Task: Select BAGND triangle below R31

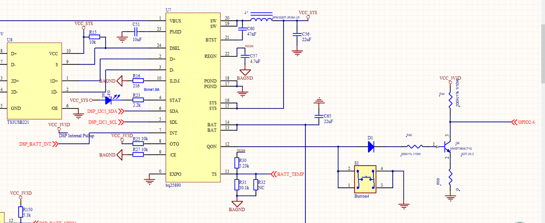Action: pos(237,204)
